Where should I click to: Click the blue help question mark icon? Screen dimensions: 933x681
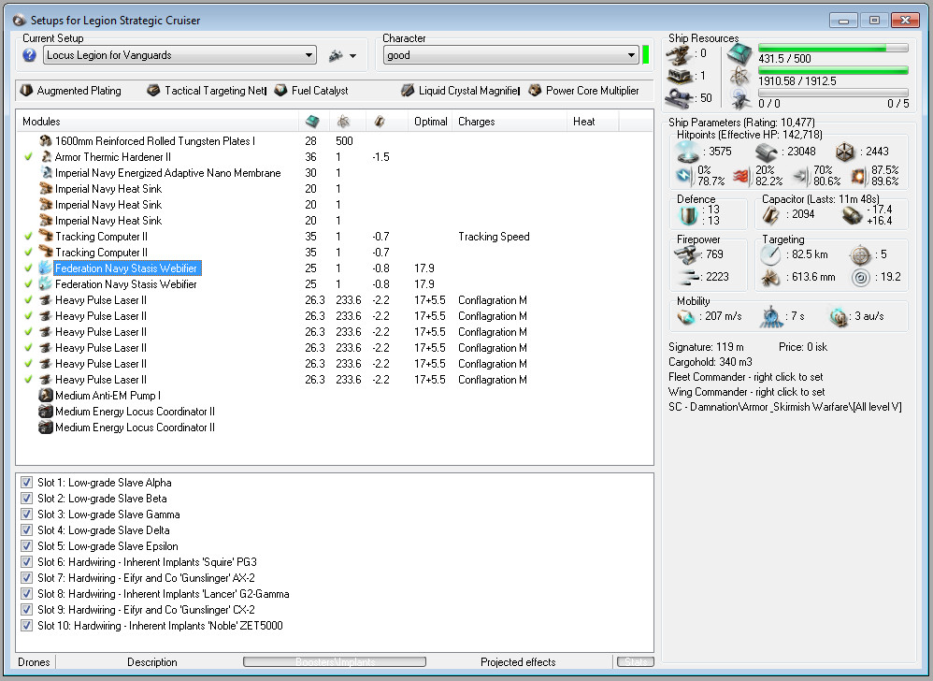coord(29,55)
